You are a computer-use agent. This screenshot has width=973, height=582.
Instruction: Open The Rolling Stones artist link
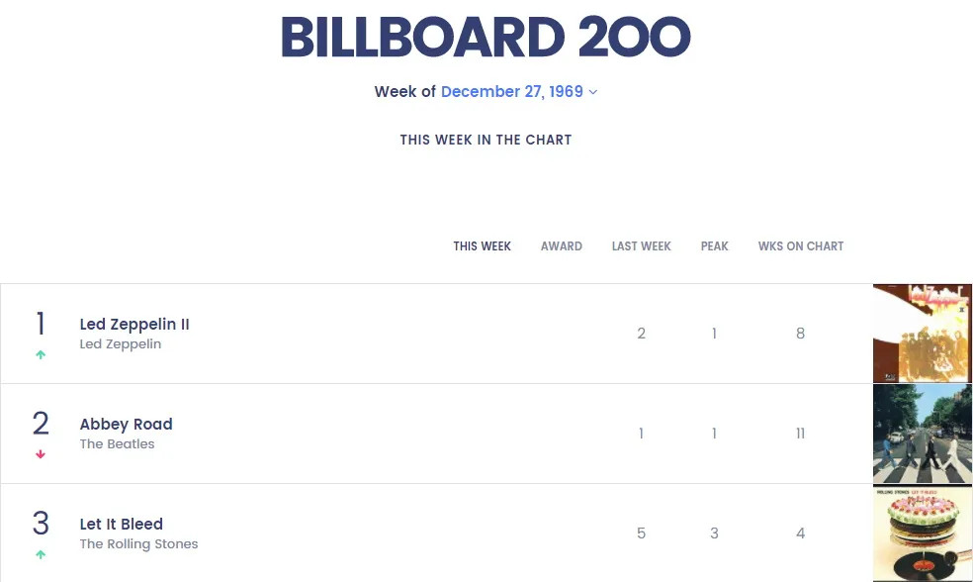[x=139, y=544]
